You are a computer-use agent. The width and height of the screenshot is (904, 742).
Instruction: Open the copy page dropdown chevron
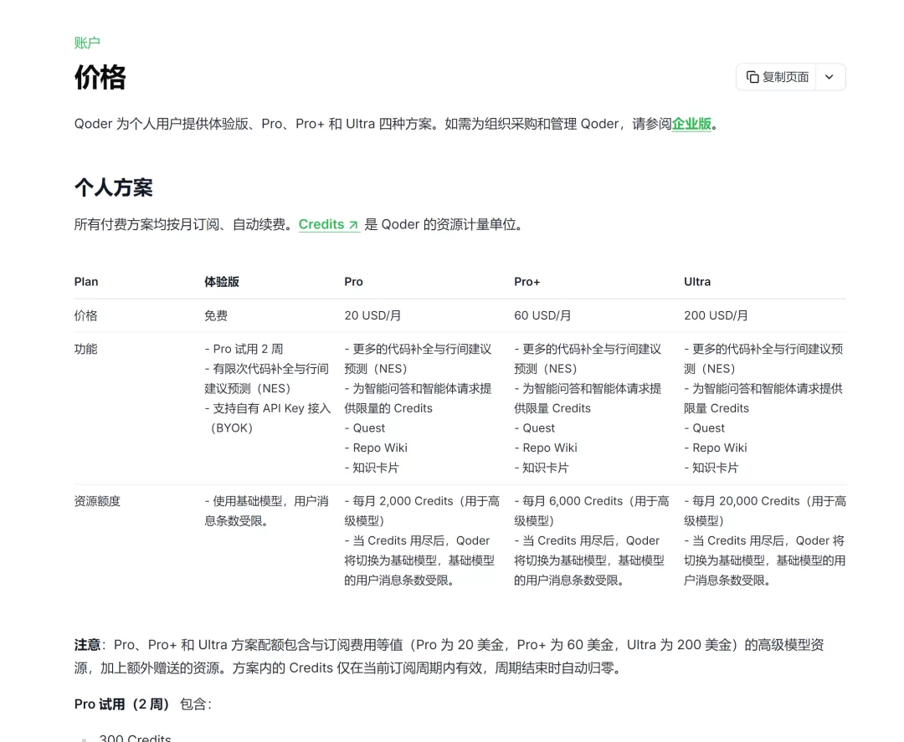tap(829, 77)
